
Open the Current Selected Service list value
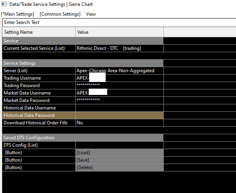[119, 48]
